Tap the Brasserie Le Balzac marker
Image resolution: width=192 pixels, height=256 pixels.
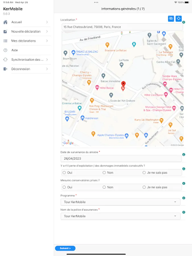click(x=107, y=45)
